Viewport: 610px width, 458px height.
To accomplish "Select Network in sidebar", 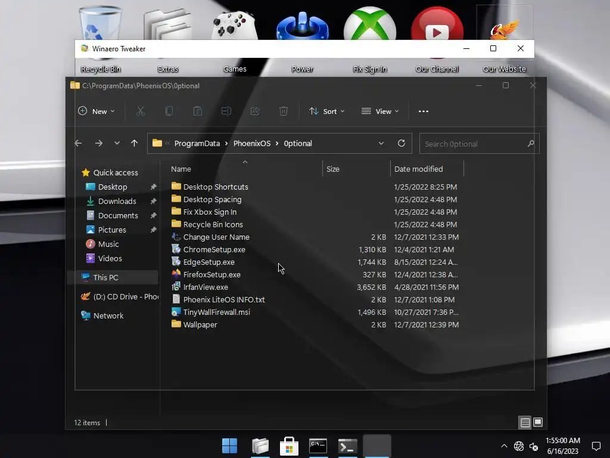I will coord(102,316).
